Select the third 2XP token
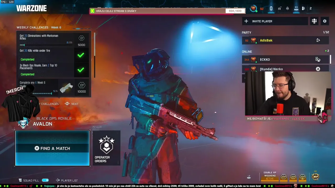 [303, 177]
